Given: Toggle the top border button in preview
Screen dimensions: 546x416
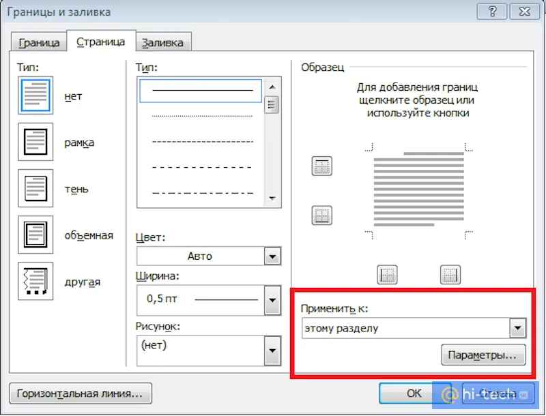Looking at the screenshot, I should [321, 166].
